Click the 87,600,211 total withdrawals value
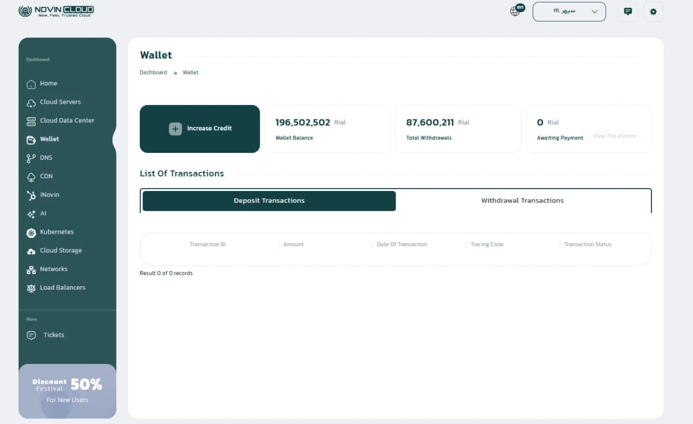The image size is (693, 424). click(x=430, y=122)
